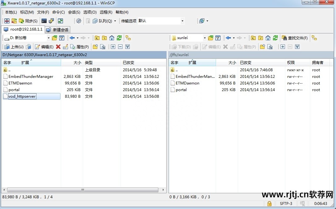Image resolution: width=336 pixels, height=209 pixels.
Task: Select remote file portal
Action: coord(181,90)
